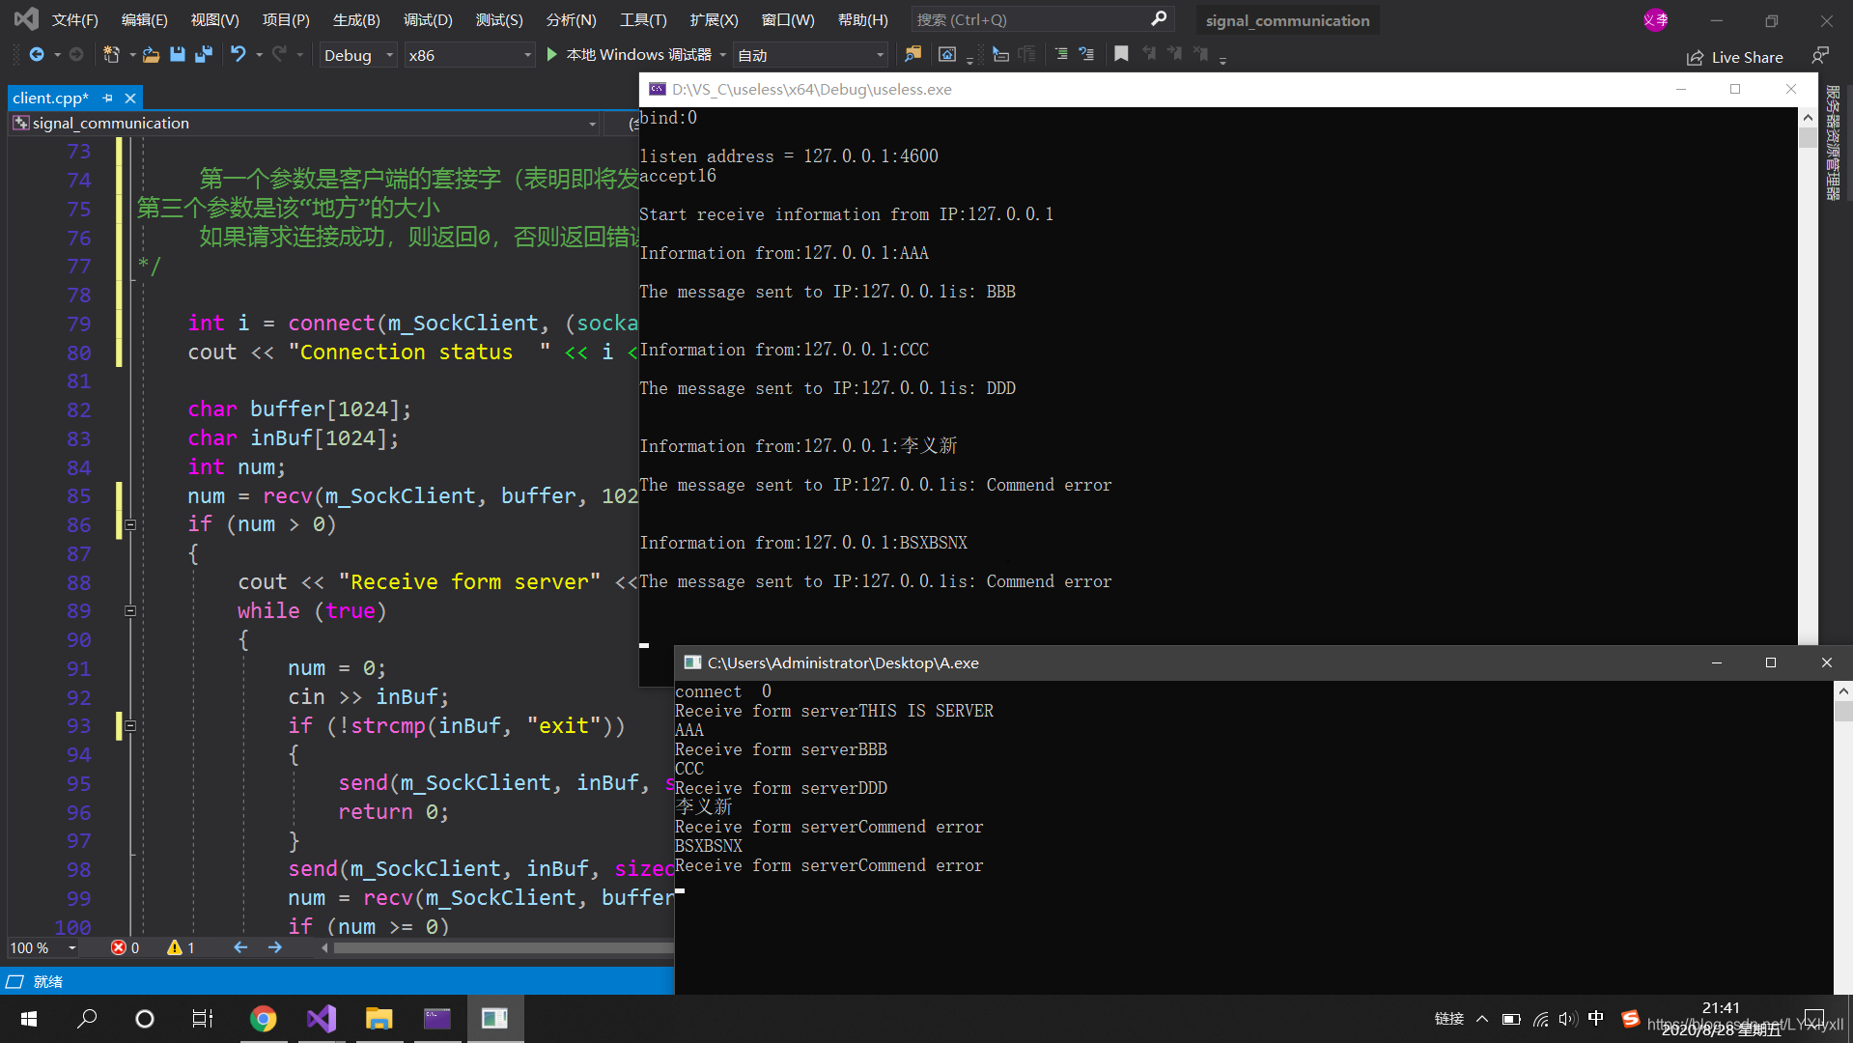
Task: Open the 分析(N) menu
Action: (x=571, y=20)
